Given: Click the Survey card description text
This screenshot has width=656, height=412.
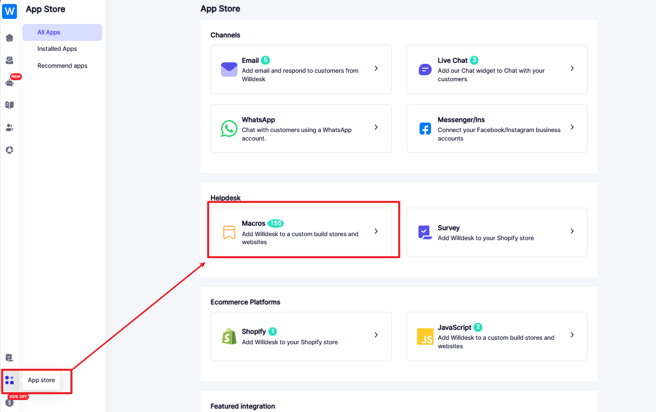Looking at the screenshot, I should coord(486,238).
